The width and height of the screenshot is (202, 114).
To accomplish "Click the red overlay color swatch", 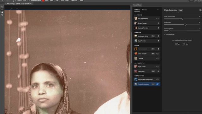I will point(43,1).
